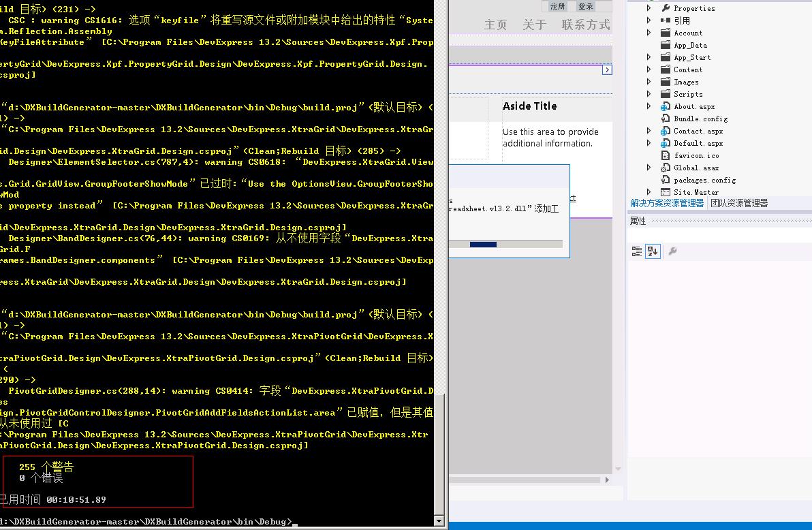Click the Site.Master page icon
This screenshot has width=812, height=530.
(x=666, y=192)
